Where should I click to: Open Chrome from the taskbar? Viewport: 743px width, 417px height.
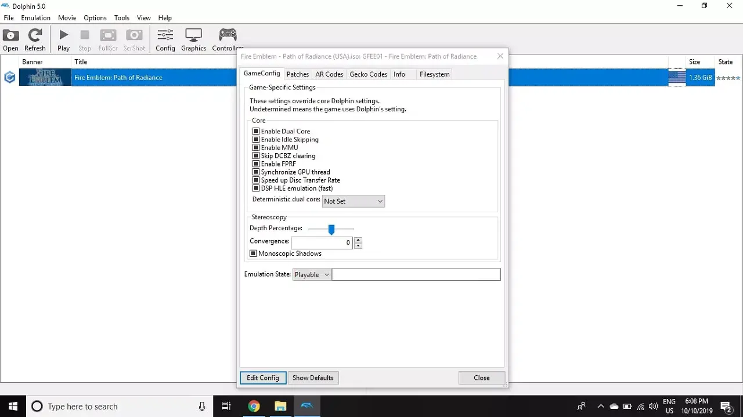point(254,406)
